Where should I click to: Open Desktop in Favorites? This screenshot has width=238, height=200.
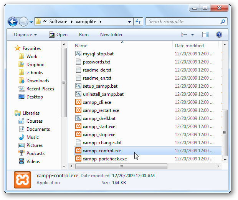click(x=35, y=97)
